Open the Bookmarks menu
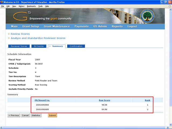 pos(31,6)
